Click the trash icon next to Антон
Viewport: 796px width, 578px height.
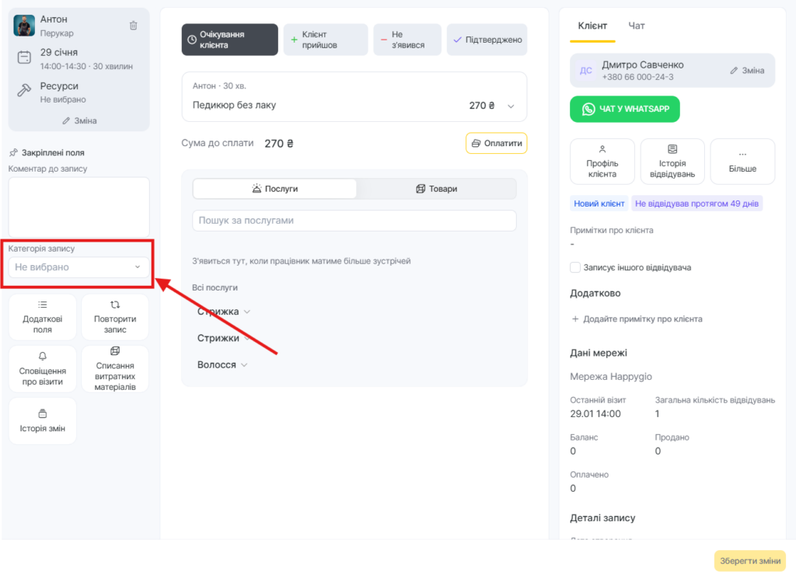[x=133, y=26]
